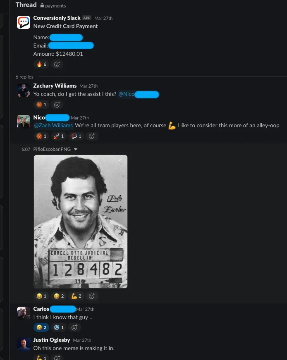Toggle rocket reaction on Nico's reply

(59, 136)
